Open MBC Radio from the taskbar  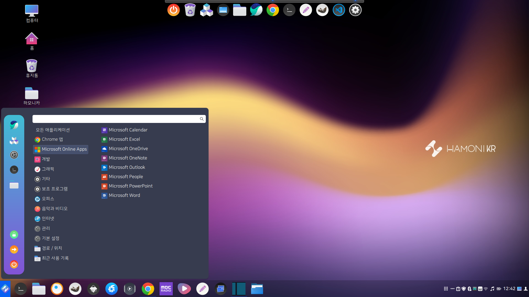click(x=166, y=289)
